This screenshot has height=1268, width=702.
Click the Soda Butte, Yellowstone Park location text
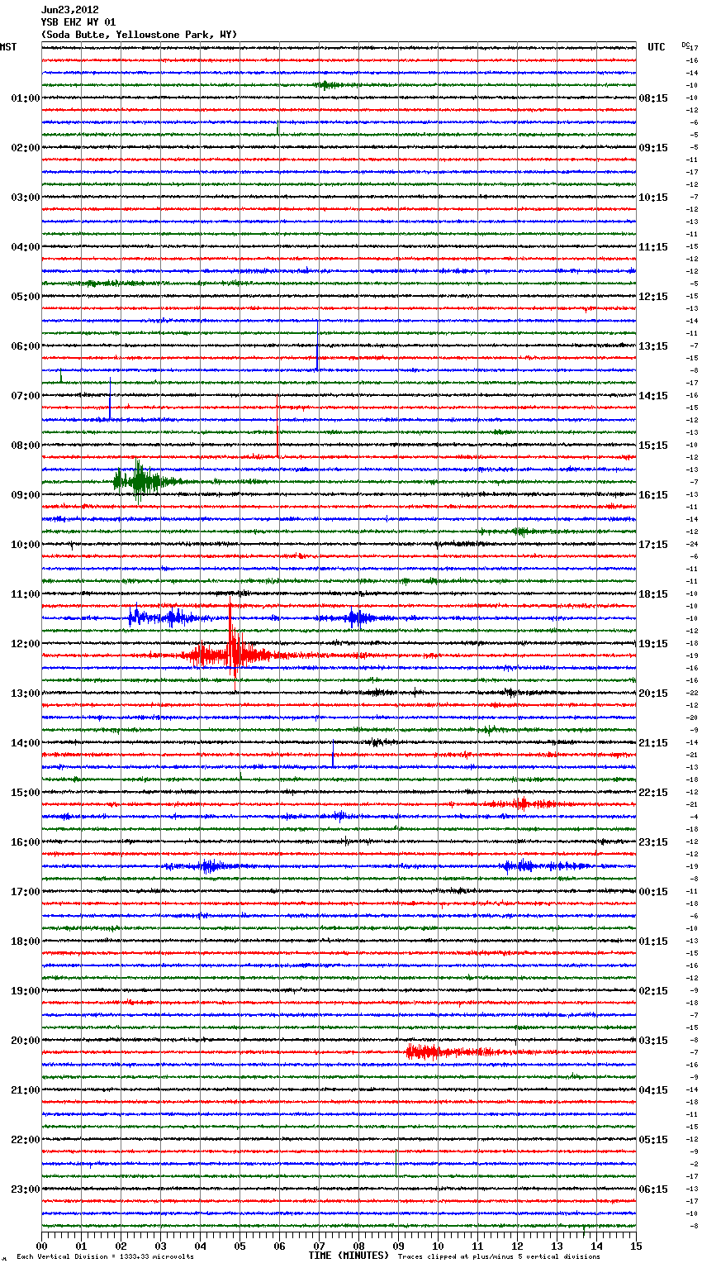(139, 35)
